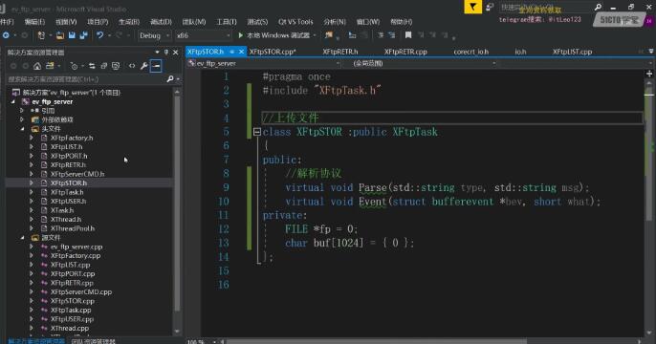Switch to the XFtpRETR.cpp tab
The image size is (656, 344).
coord(405,52)
